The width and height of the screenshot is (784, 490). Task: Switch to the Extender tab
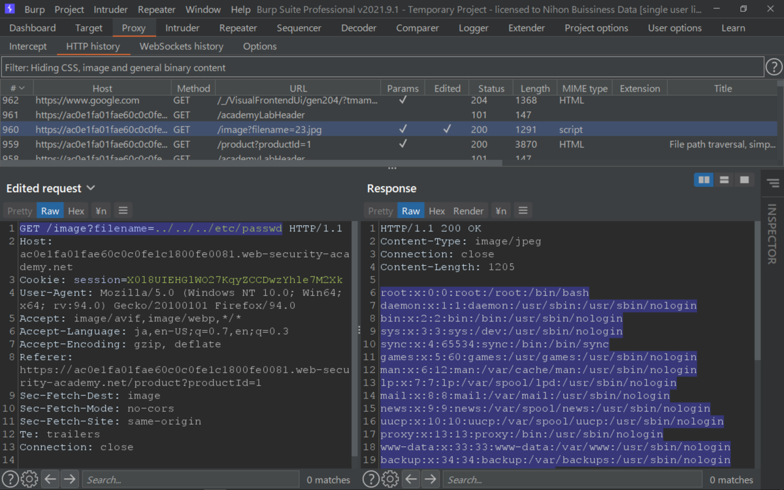527,28
